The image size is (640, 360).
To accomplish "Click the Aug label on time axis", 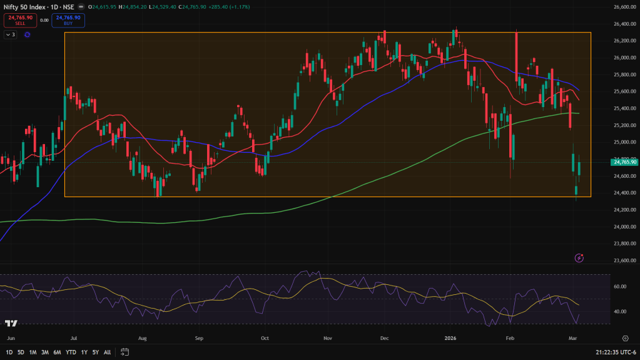I will [143, 338].
